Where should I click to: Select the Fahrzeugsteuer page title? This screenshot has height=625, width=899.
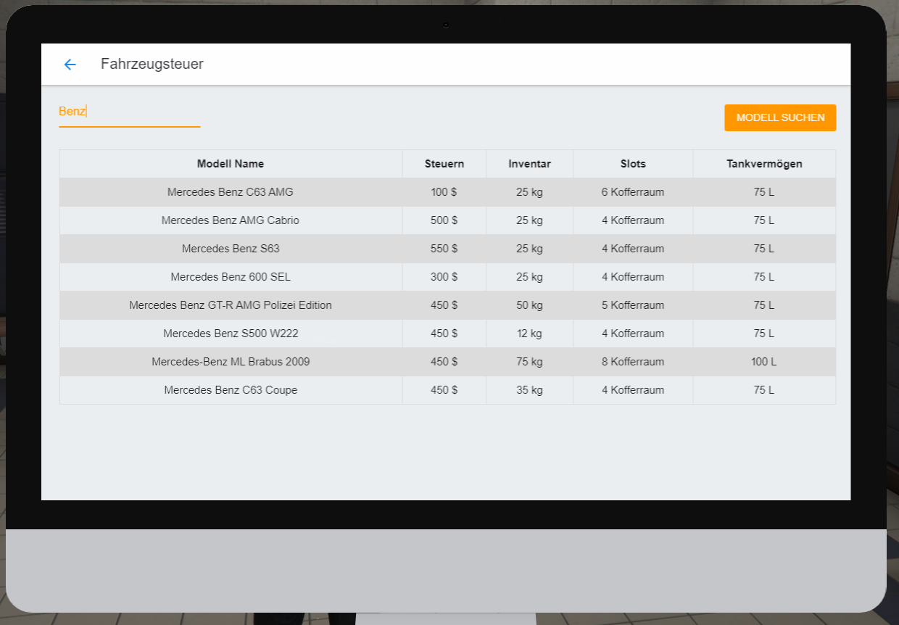click(152, 64)
